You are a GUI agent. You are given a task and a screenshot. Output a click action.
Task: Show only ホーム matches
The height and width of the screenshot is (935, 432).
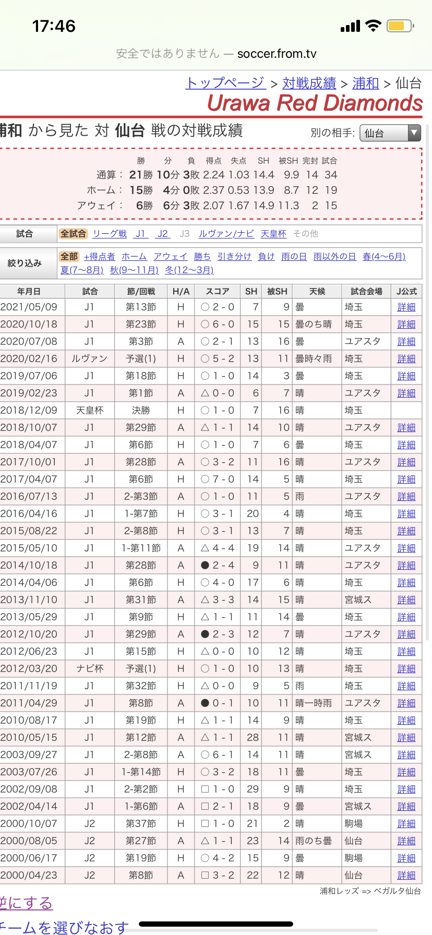(x=134, y=256)
